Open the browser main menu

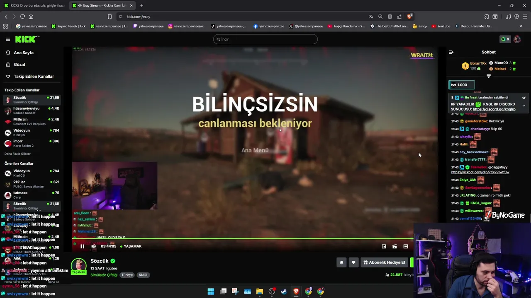tap(525, 17)
